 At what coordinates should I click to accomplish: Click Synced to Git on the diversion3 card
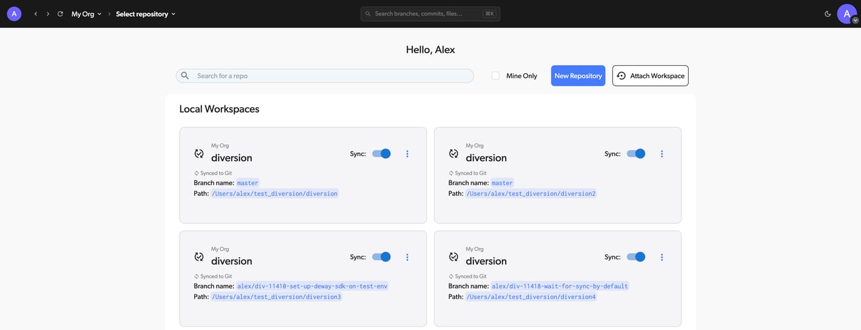213,276
